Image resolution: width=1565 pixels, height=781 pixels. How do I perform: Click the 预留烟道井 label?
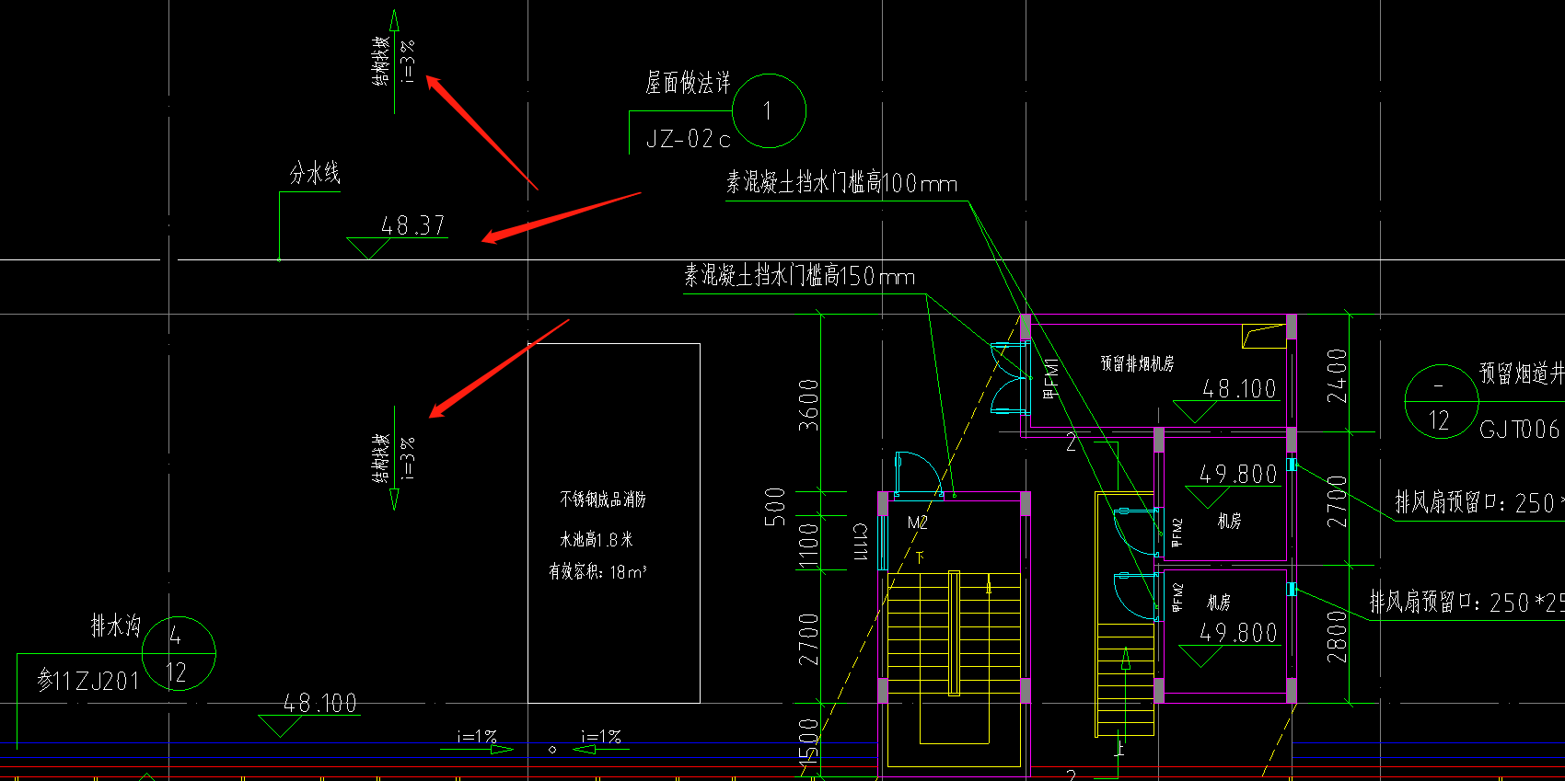pos(1522,373)
